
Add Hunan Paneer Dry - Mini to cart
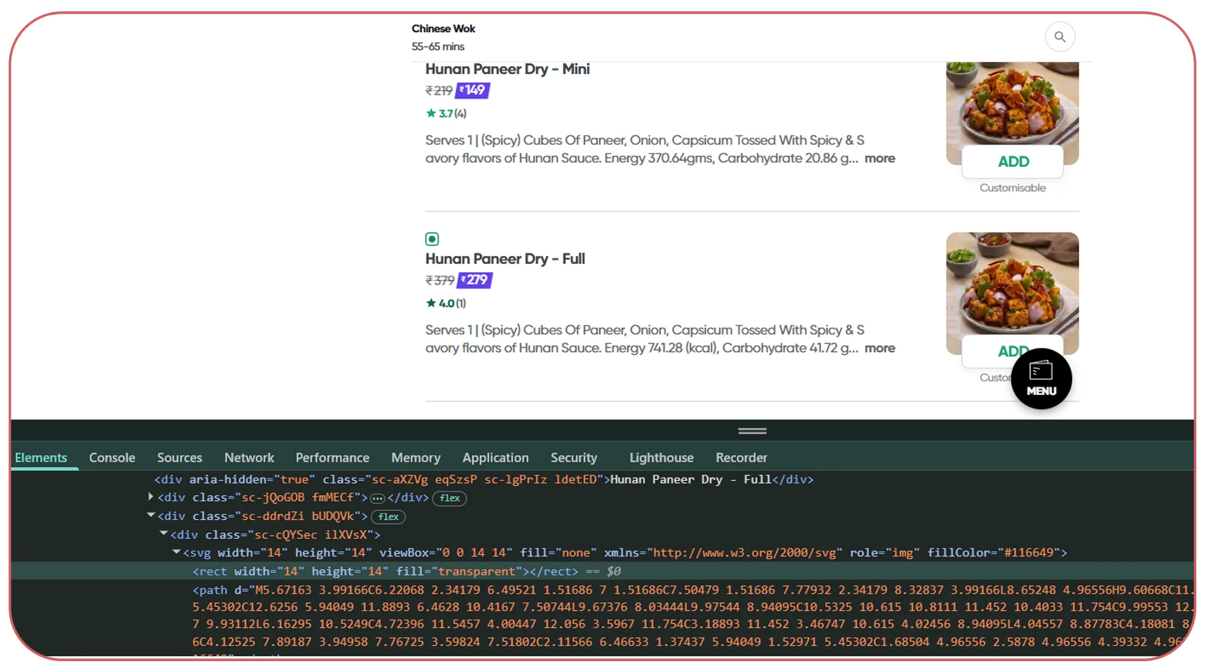[x=1013, y=161]
